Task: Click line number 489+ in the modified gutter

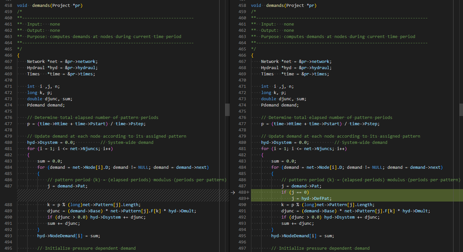Action: (x=243, y=199)
